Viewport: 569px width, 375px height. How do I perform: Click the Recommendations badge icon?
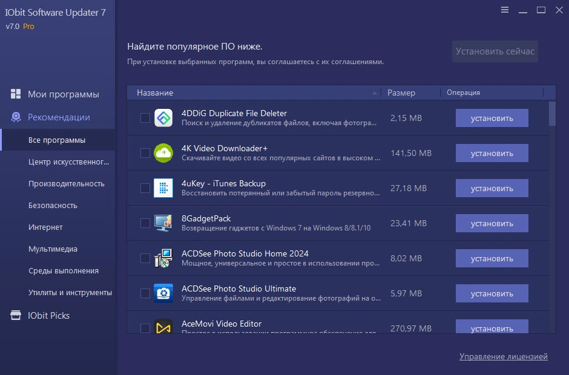coord(16,117)
